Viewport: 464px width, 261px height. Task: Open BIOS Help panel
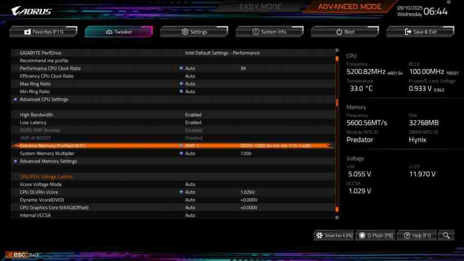point(417,235)
